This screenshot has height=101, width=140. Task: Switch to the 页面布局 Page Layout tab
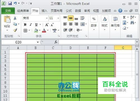[x=57, y=11]
